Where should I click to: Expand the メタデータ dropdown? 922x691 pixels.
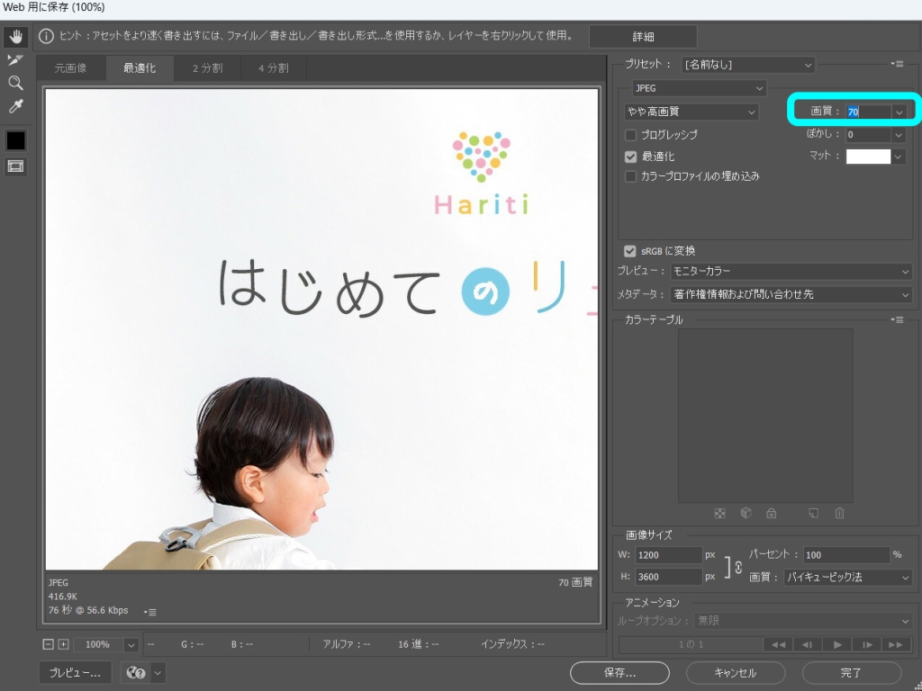791,294
